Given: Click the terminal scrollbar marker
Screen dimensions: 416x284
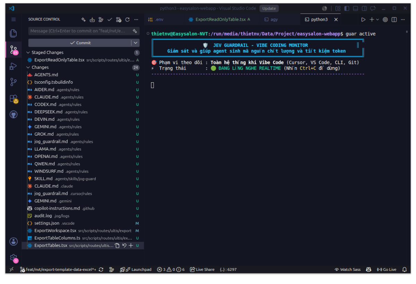Looking at the screenshot, I should coord(407,32).
